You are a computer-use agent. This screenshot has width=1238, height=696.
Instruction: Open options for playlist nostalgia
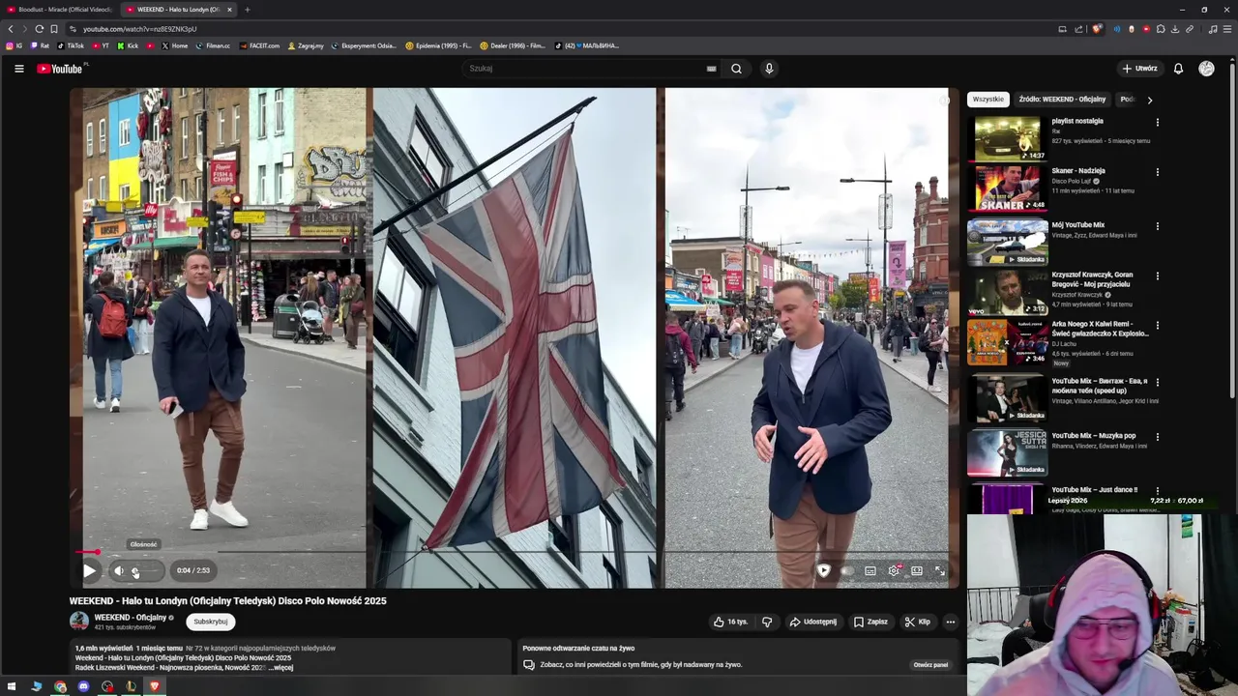click(x=1157, y=122)
